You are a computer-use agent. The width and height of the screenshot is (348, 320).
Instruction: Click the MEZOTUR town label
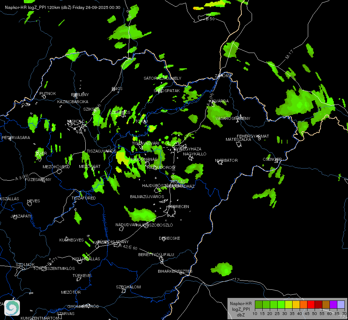[x=71, y=292]
